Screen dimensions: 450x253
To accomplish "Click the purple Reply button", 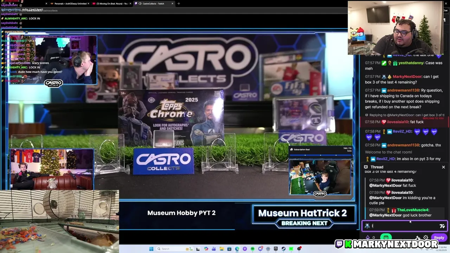I will 439,238.
